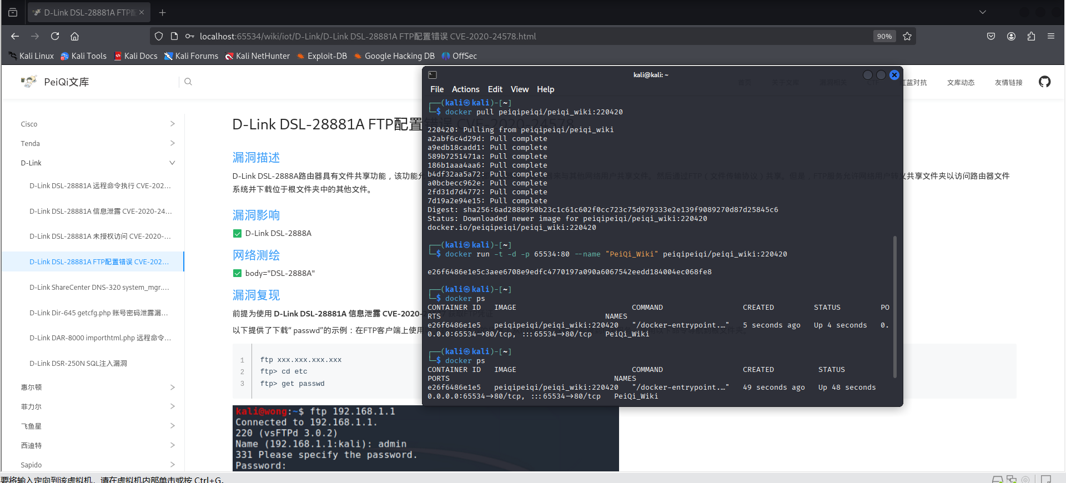
Task: Click the terminal window scrollbar
Action: pos(894,307)
